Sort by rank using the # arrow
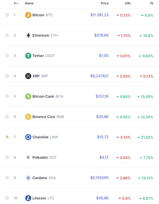 tap(16, 3)
